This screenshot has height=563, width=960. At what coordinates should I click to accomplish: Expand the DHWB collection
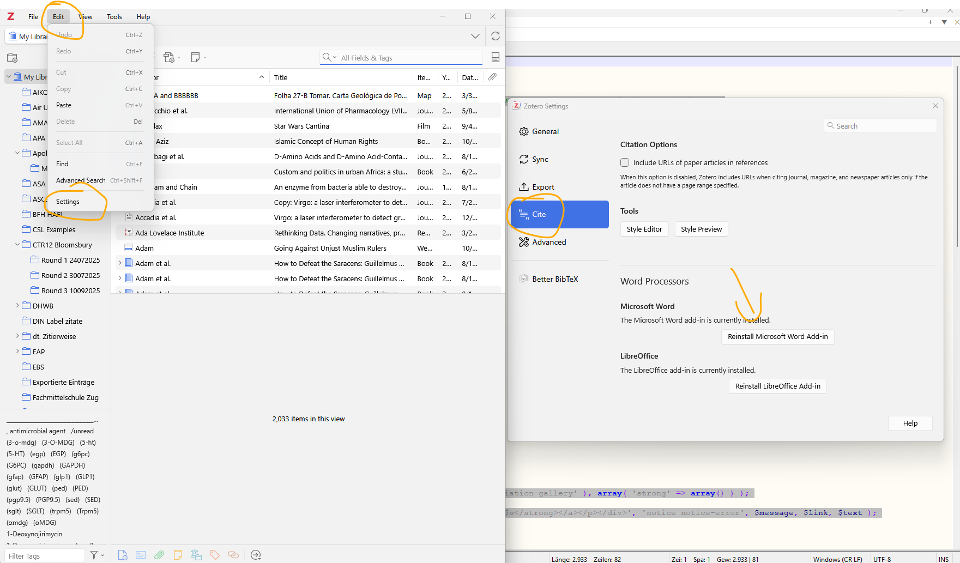[17, 306]
